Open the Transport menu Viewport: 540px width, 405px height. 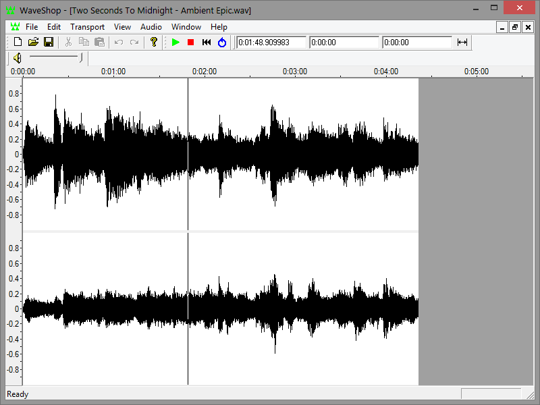point(87,27)
